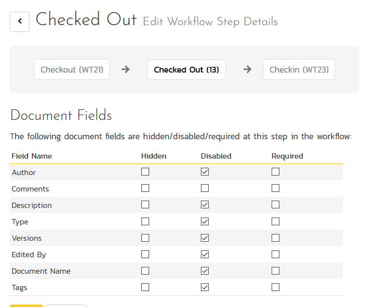Mark the Type field as Required
367x307 pixels.
point(275,221)
